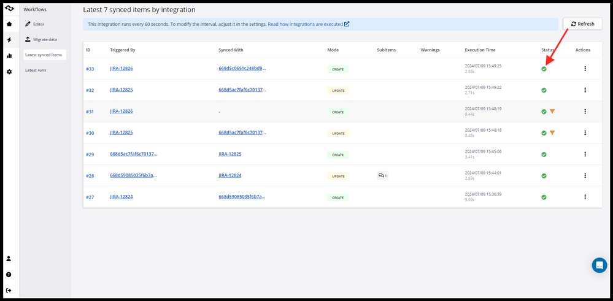Open 668d59085035f6b7a triggered-by link in row #28
613x301 pixels.
click(134, 175)
